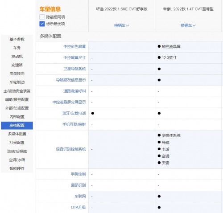Click 帝豪L 2022款 1.4T CVT至尊型 title
Image resolution: width=223 pixels, height=213 pixels.
188,9
